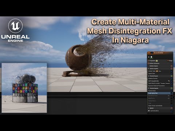
Task: Select the Emitter State module row
Action: [160, 71]
